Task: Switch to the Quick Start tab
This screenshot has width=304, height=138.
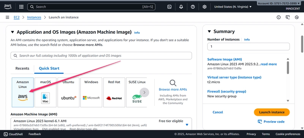Action: 49,68
